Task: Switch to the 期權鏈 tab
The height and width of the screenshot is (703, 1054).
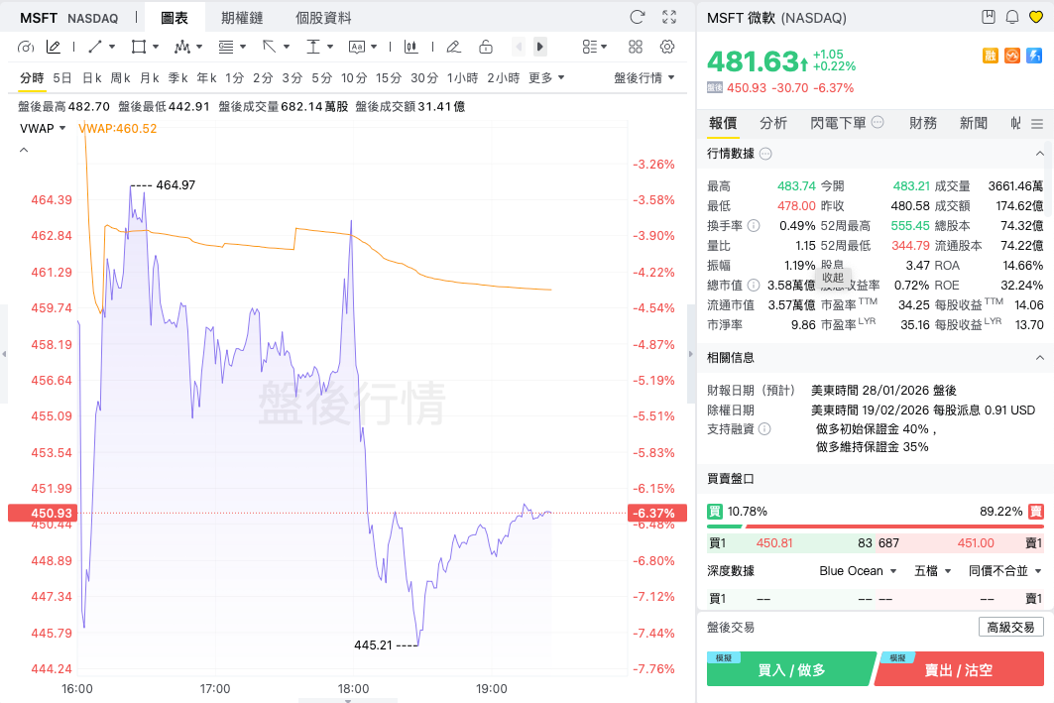Action: (x=242, y=18)
